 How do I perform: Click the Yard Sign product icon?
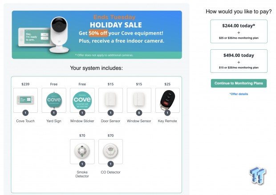coord(54,100)
